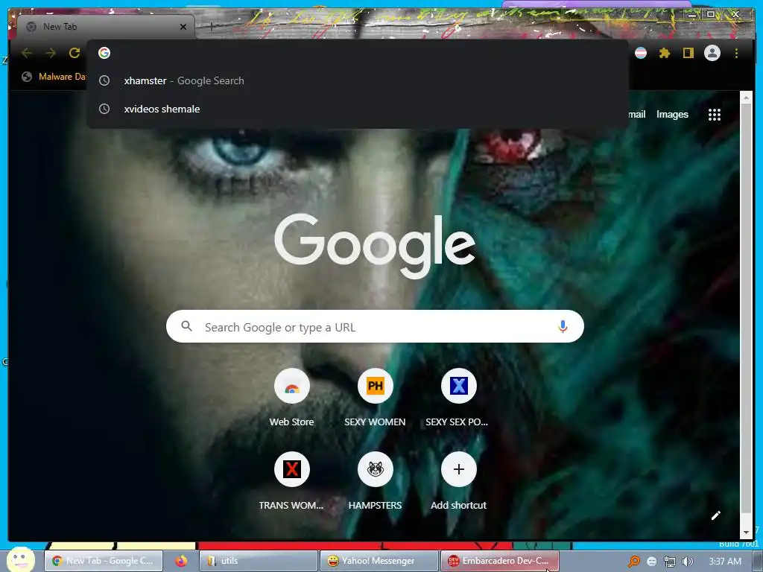This screenshot has height=572, width=763.
Task: Select the "xhamster - Google Search" suggestion
Action: (x=358, y=80)
